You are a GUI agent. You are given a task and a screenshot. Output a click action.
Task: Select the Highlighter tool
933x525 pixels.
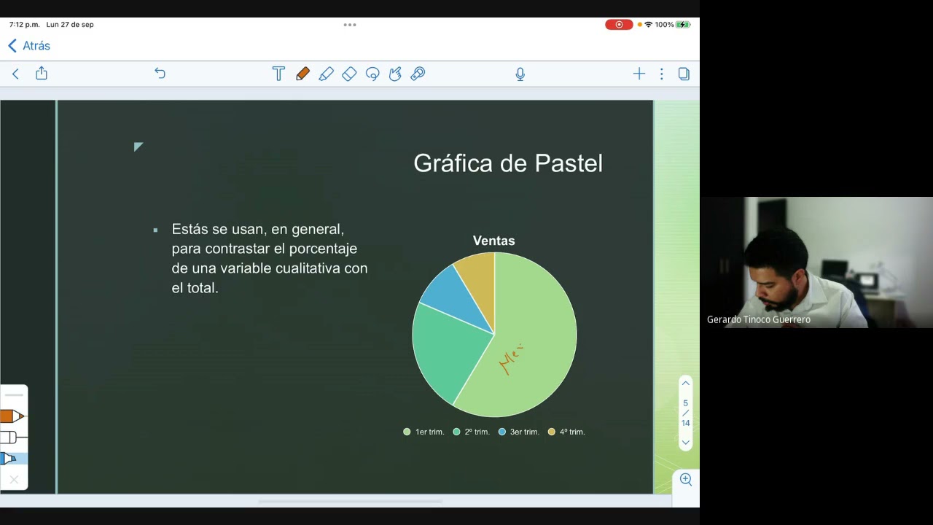click(326, 74)
